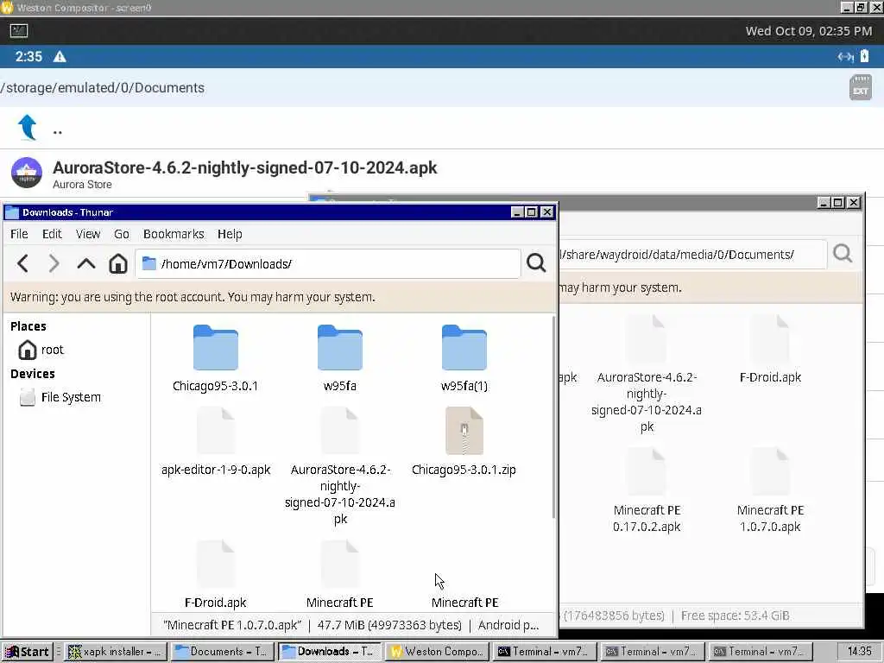Click the EXT storage icon in Android app
The height and width of the screenshot is (663, 884).
861,87
